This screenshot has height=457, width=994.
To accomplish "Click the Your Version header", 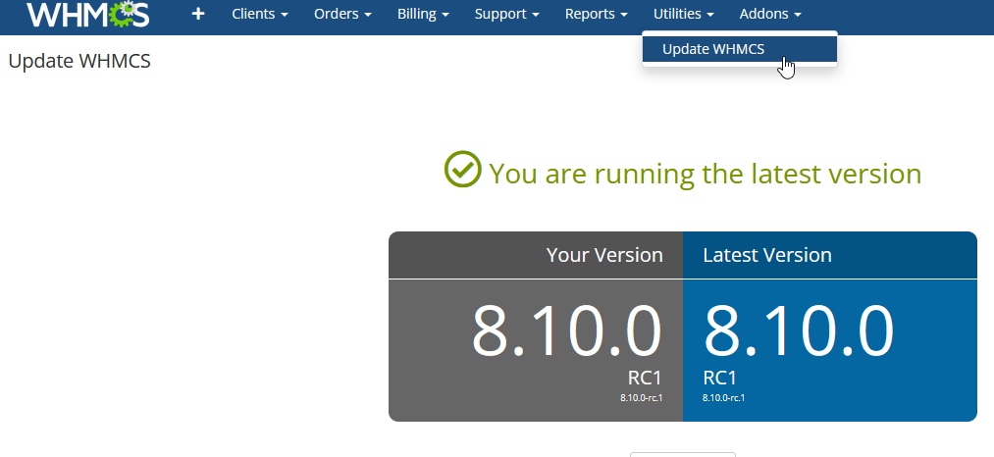I will (604, 255).
